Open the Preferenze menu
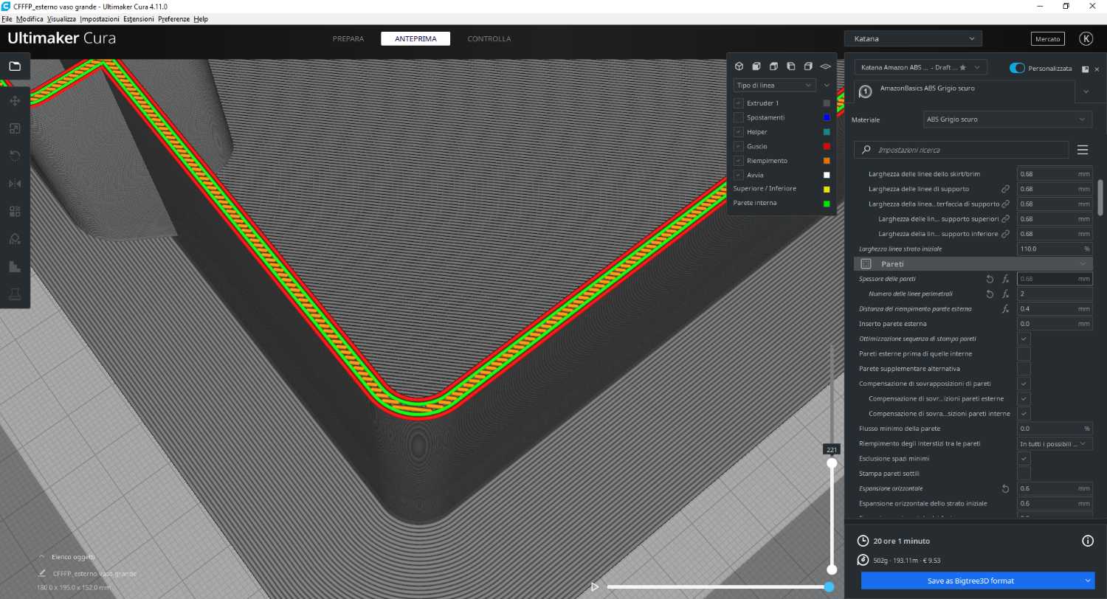Image resolution: width=1107 pixels, height=599 pixels. 173,18
